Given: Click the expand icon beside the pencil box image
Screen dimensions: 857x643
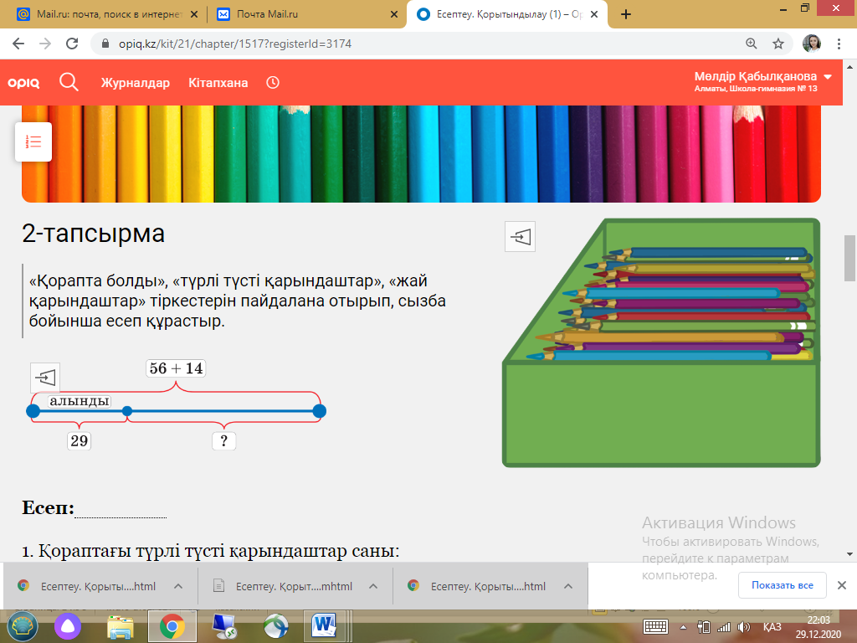Looking at the screenshot, I should click(x=520, y=237).
